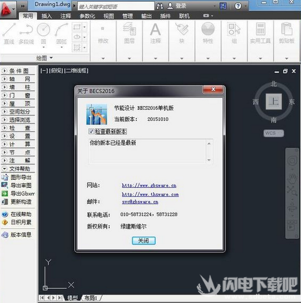Click the 关闭 button in the dialog
301x303 pixels.
tap(143, 241)
